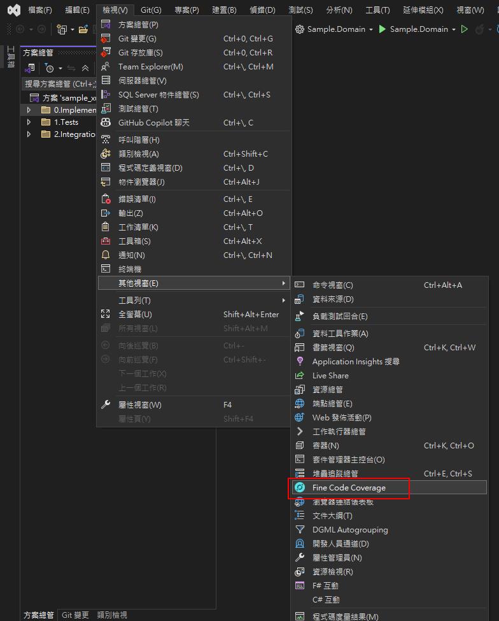Expand the 0.Implement folder node
The image size is (499, 621).
click(29, 110)
